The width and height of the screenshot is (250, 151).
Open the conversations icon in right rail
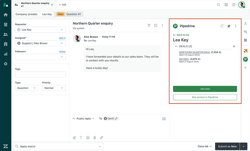point(245,32)
